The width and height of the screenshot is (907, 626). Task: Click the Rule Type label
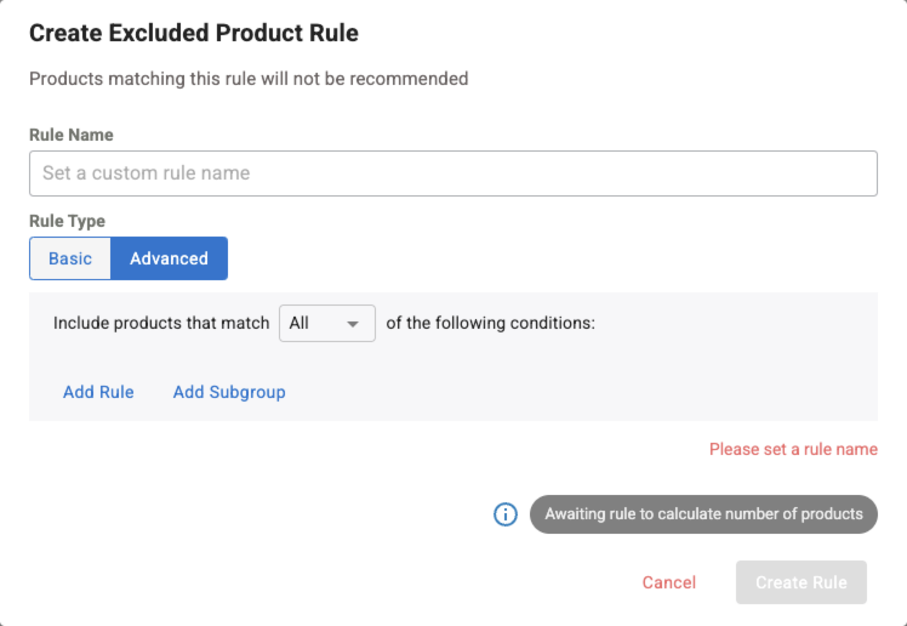click(x=67, y=221)
